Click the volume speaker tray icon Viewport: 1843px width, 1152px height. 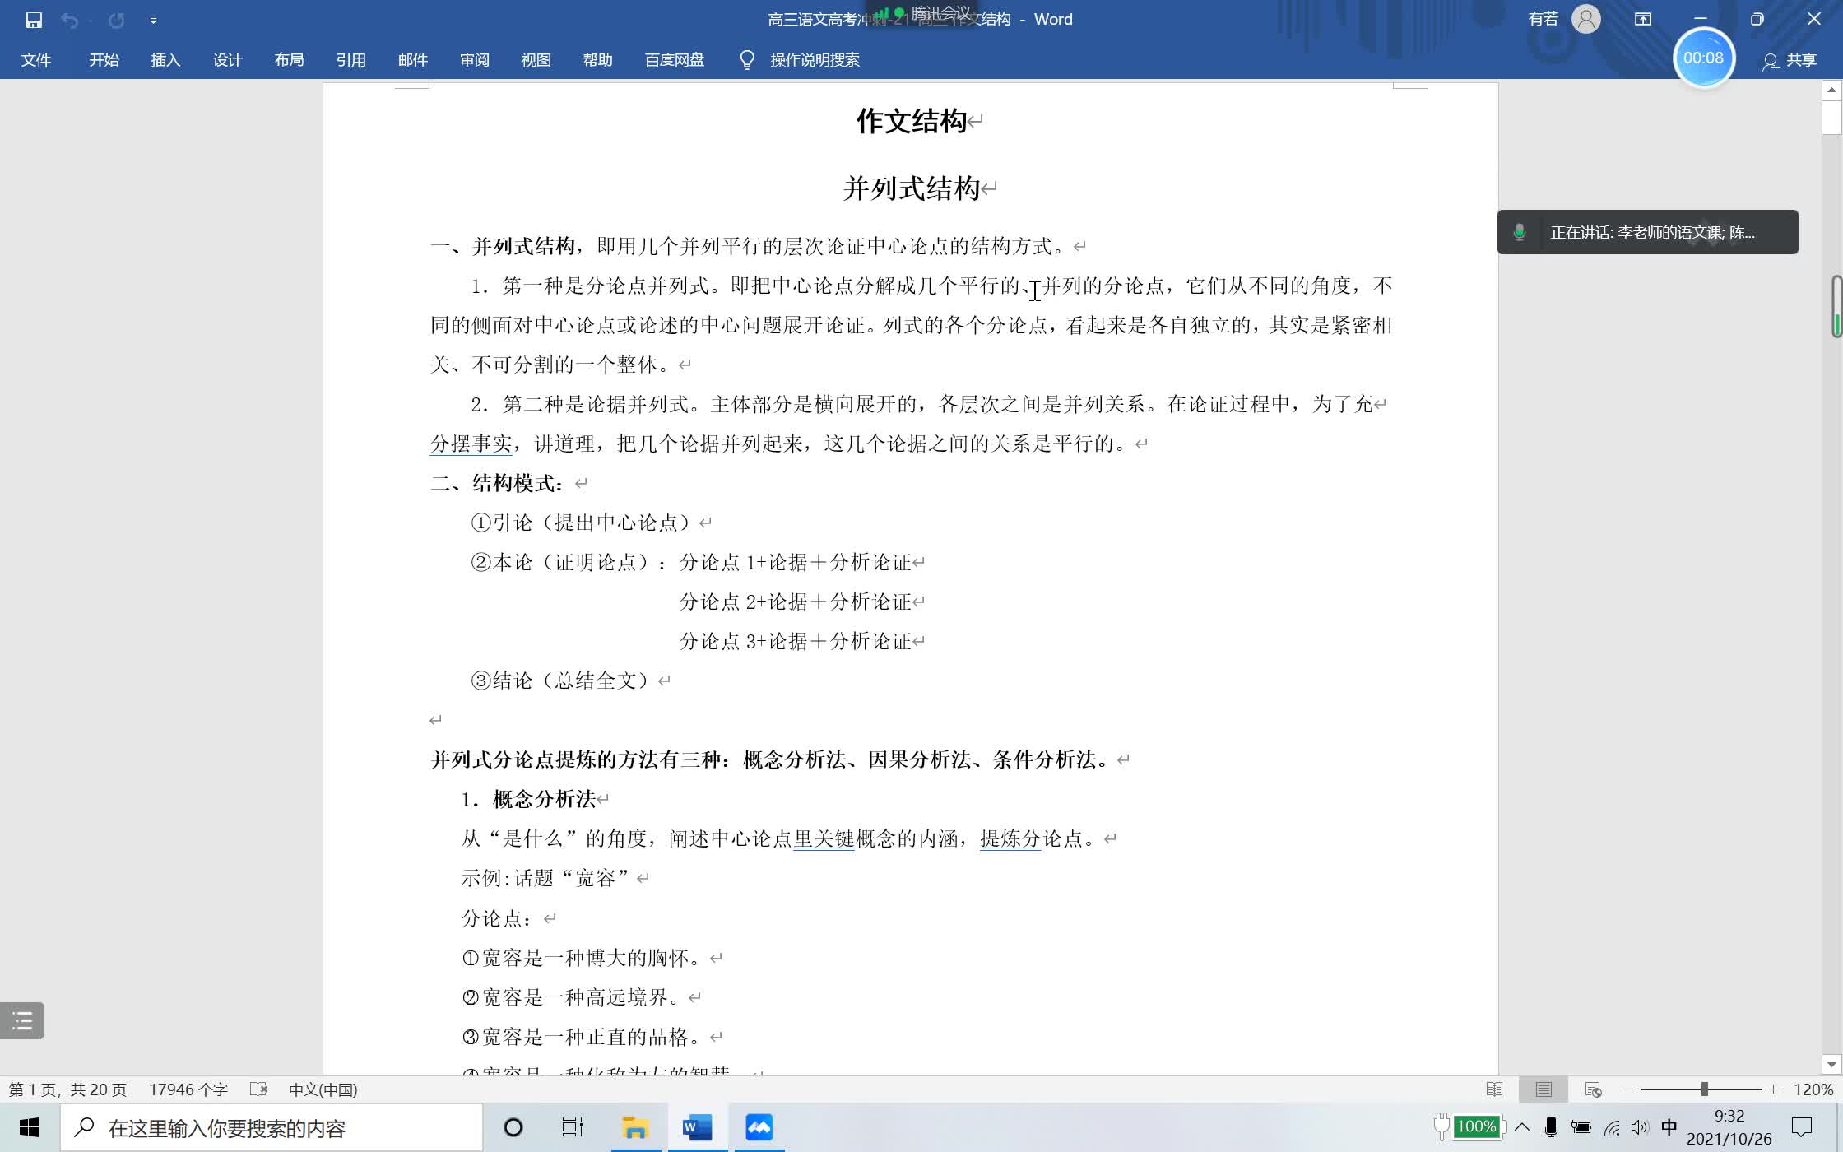point(1640,1127)
